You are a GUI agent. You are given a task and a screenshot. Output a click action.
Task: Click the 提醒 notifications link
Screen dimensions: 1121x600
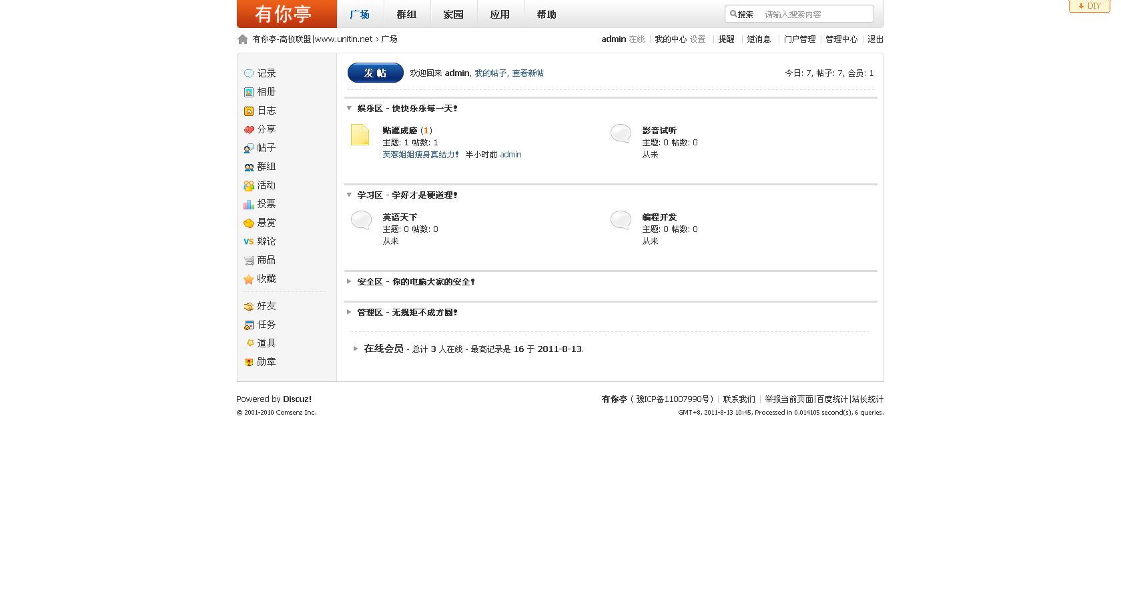point(727,39)
